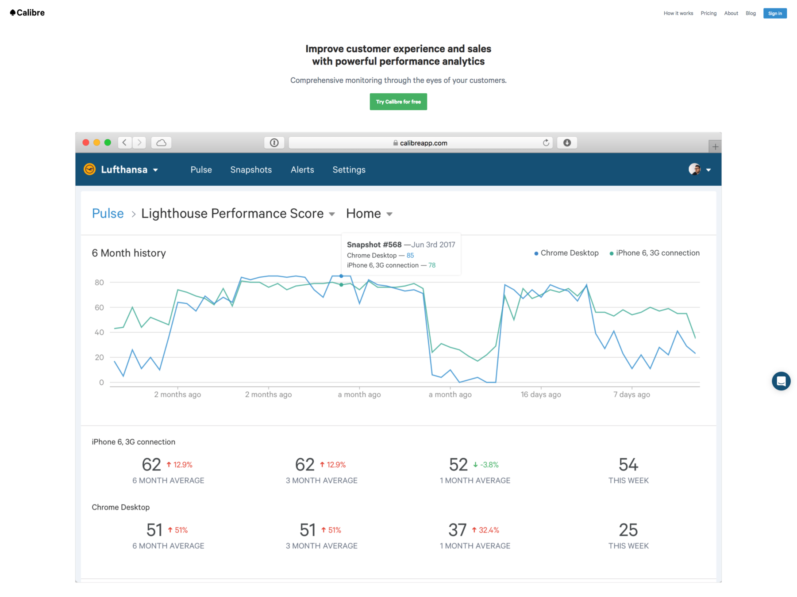Click the '16 days ago' axis label
797x597 pixels.
point(541,394)
